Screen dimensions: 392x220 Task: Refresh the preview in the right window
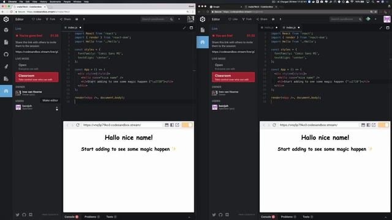pyautogui.click(x=274, y=125)
